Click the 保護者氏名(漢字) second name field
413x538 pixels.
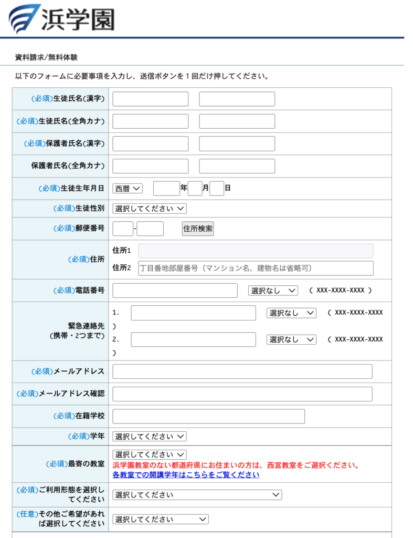[x=237, y=144]
